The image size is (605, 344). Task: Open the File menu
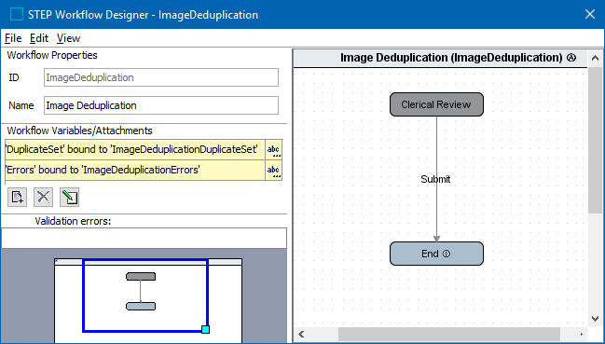point(13,38)
